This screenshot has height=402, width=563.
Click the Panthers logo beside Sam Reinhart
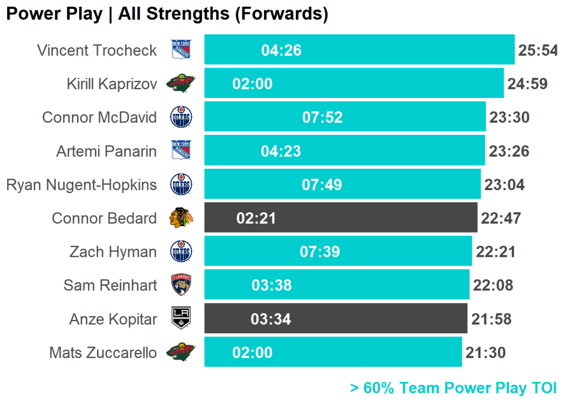[181, 285]
